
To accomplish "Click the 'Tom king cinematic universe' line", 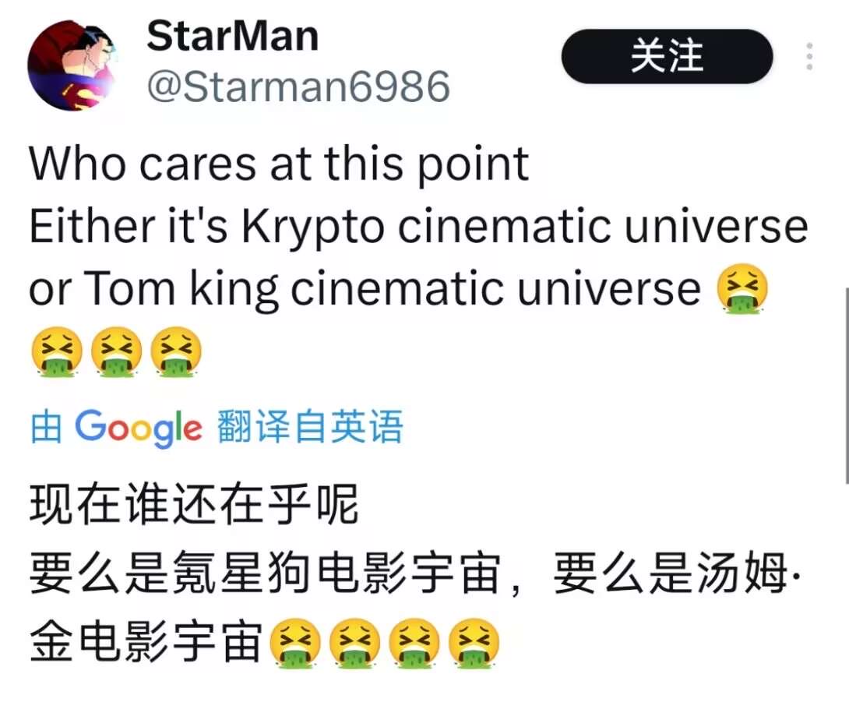I will tap(393, 288).
